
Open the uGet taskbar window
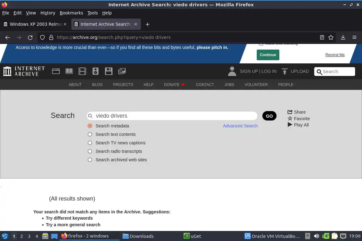pos(192,236)
